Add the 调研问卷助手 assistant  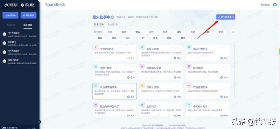tap(224, 58)
